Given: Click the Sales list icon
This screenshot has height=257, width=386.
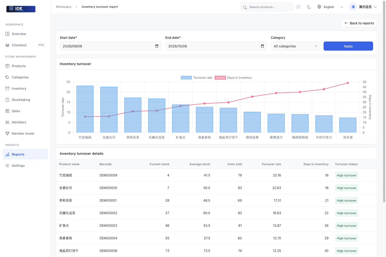Looking at the screenshot, I should point(8,111).
